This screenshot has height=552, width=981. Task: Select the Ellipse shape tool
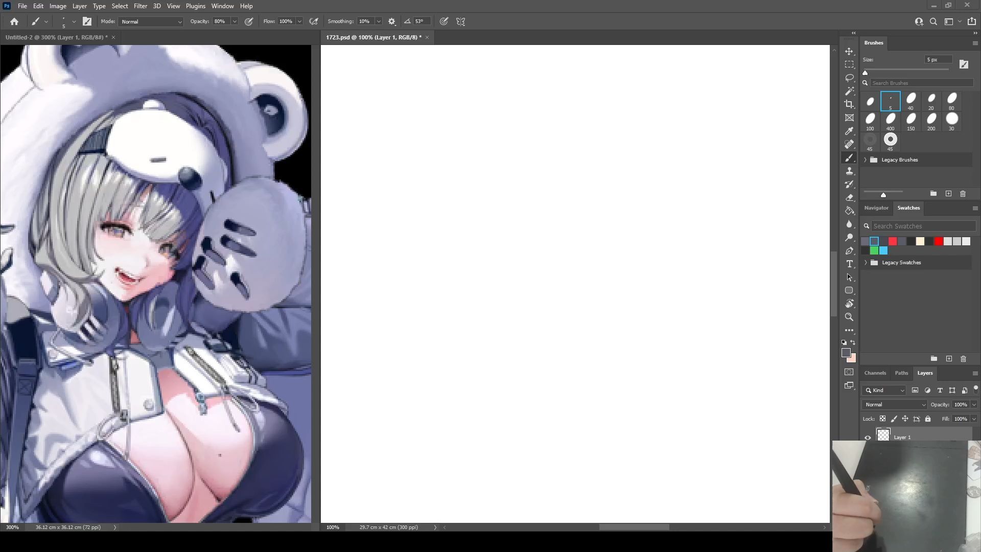click(x=849, y=290)
